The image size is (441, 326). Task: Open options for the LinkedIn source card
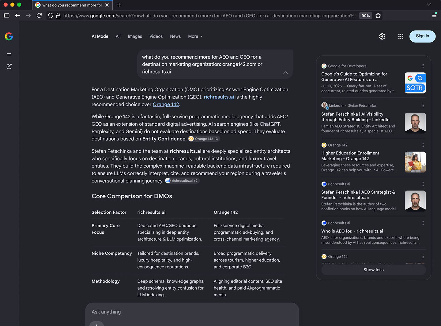[423, 106]
